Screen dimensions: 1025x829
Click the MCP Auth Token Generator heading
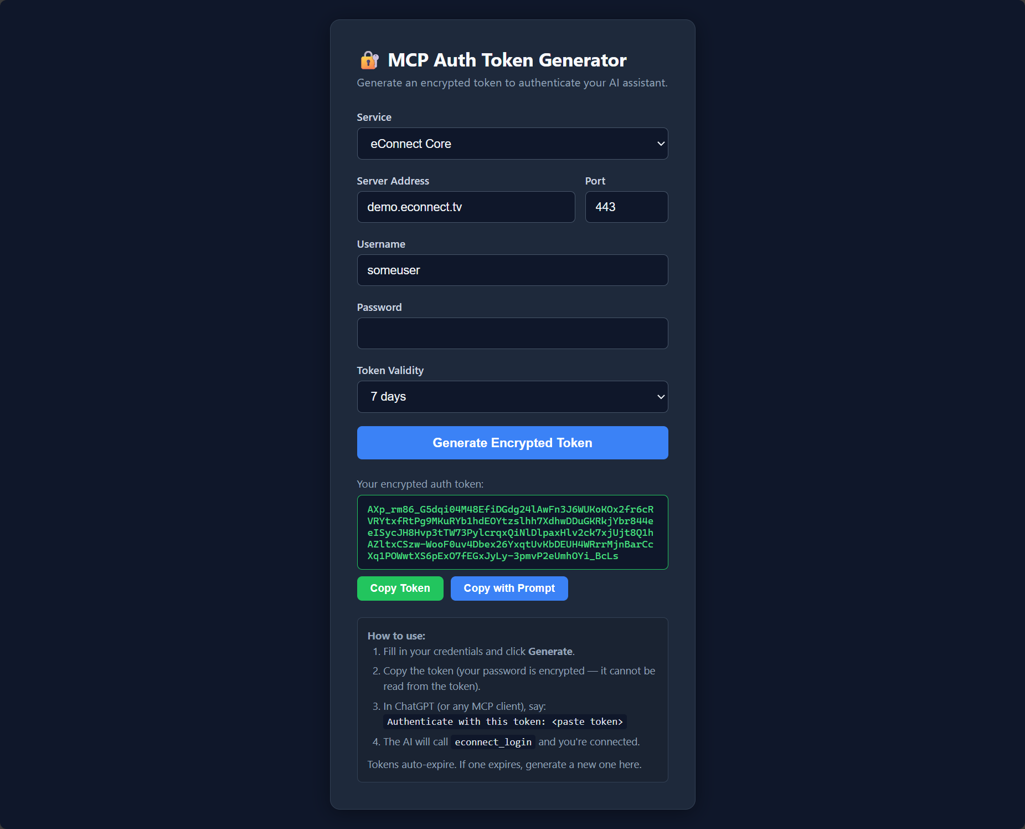click(507, 60)
